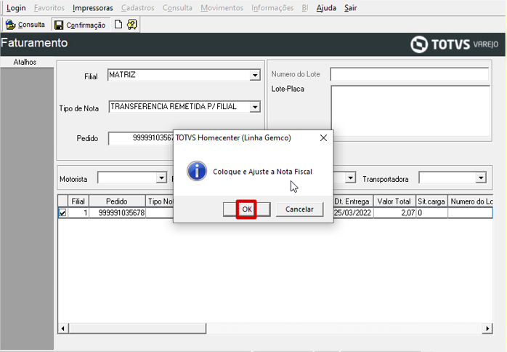507x352 pixels.
Task: Open the Ajuda menu
Action: pyautogui.click(x=326, y=8)
